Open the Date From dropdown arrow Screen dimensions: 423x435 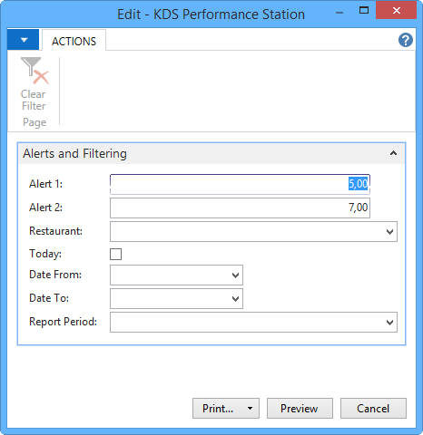tap(235, 275)
